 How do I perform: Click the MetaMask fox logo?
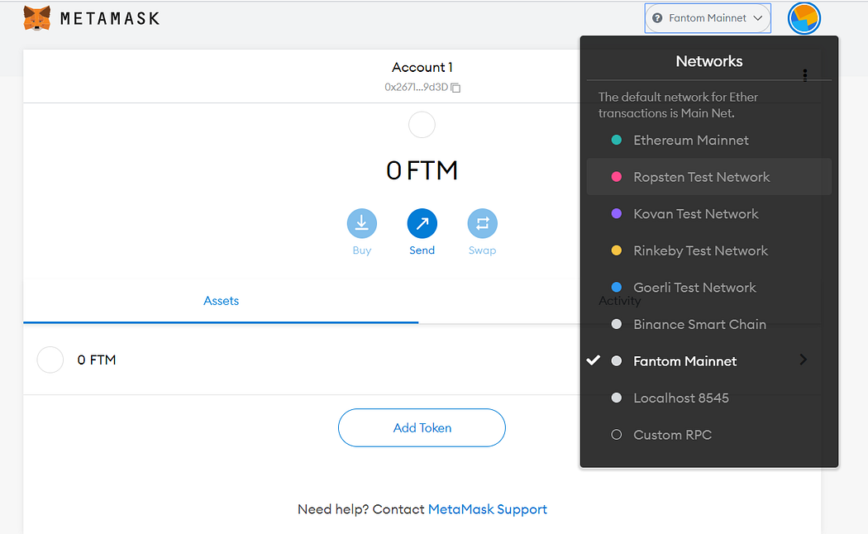pos(37,18)
